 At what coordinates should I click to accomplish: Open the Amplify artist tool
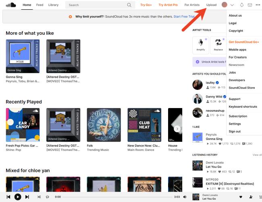click(x=201, y=45)
